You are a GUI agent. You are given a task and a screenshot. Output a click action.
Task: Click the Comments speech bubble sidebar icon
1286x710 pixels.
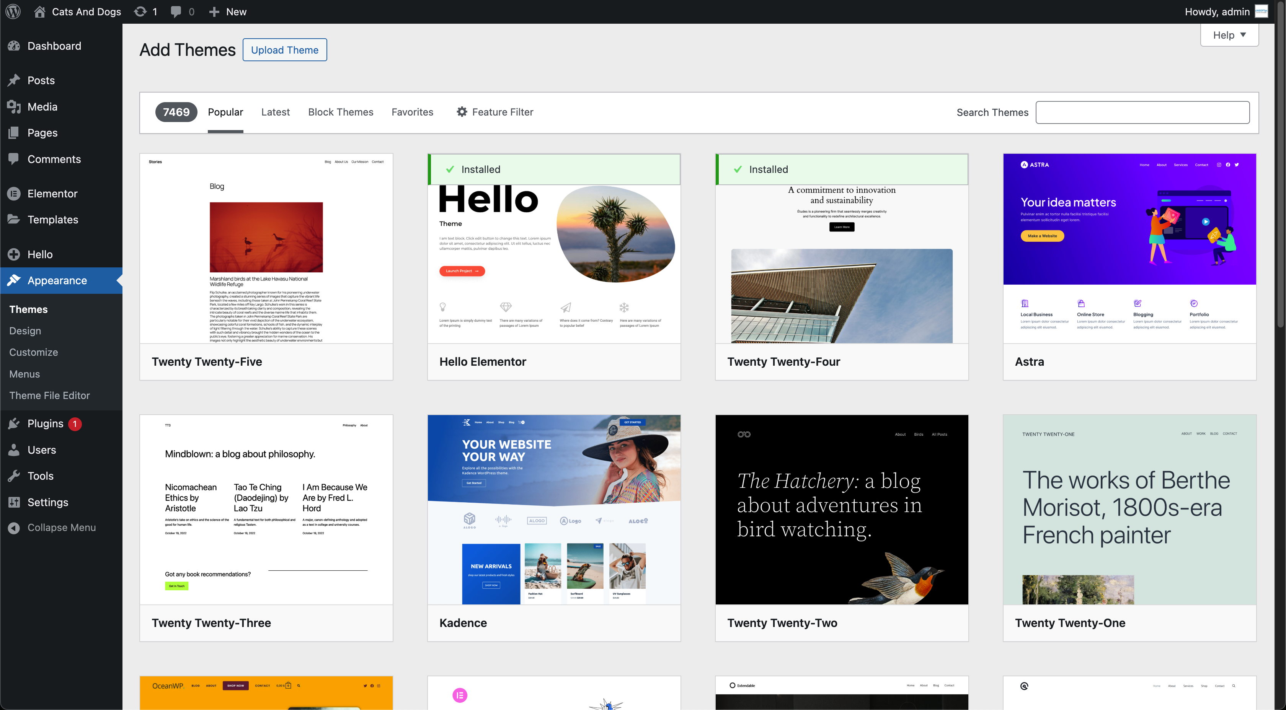coord(14,159)
